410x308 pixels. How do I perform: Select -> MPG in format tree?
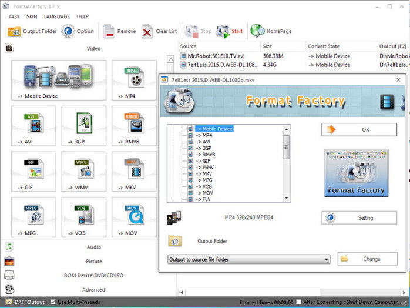tap(204, 180)
